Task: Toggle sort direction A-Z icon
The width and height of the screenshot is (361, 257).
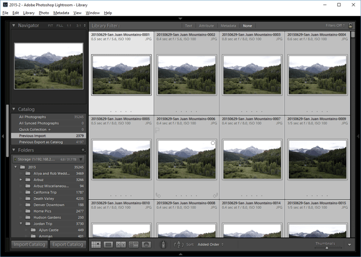Action: tap(178, 244)
